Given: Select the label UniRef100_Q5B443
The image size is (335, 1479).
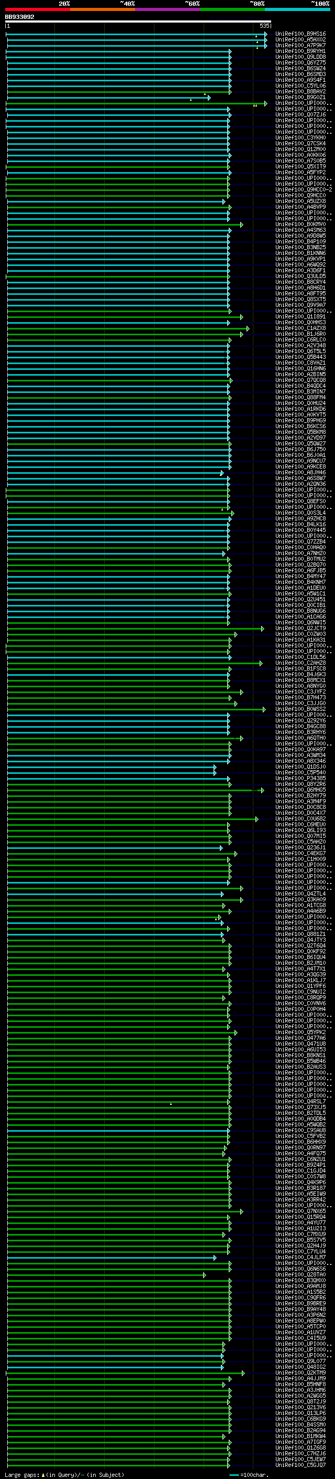Looking at the screenshot, I should click(300, 357).
